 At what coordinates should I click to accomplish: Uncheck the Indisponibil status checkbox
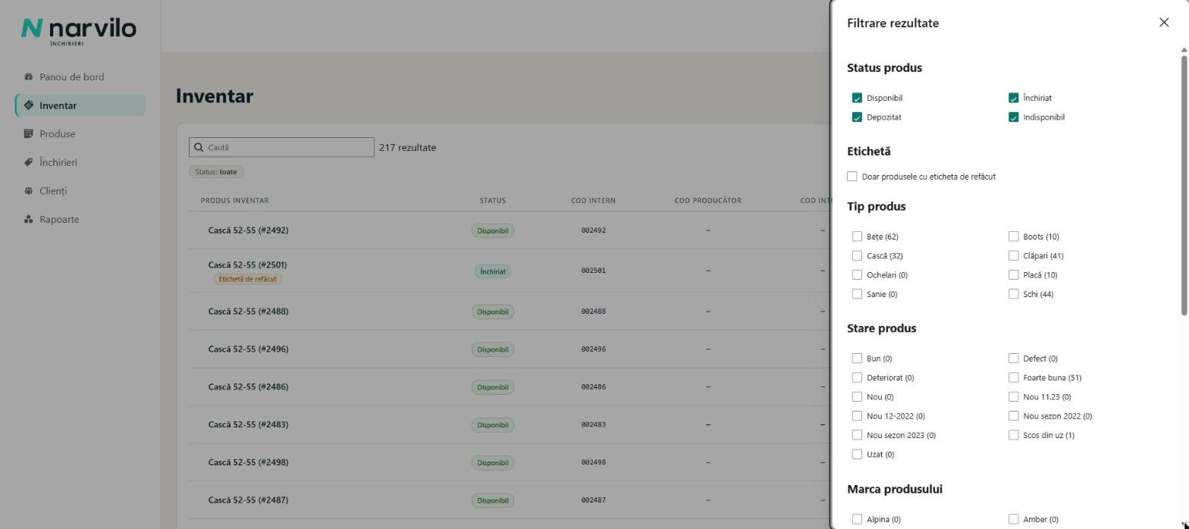coord(1013,117)
